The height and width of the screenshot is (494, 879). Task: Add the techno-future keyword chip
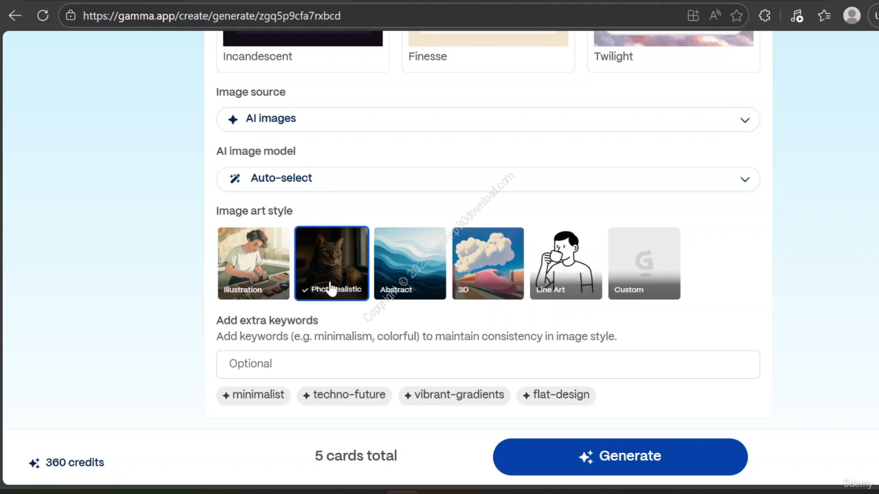coord(345,395)
